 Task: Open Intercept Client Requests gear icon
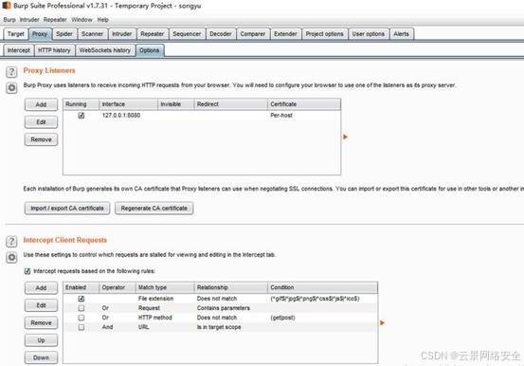coord(11,257)
